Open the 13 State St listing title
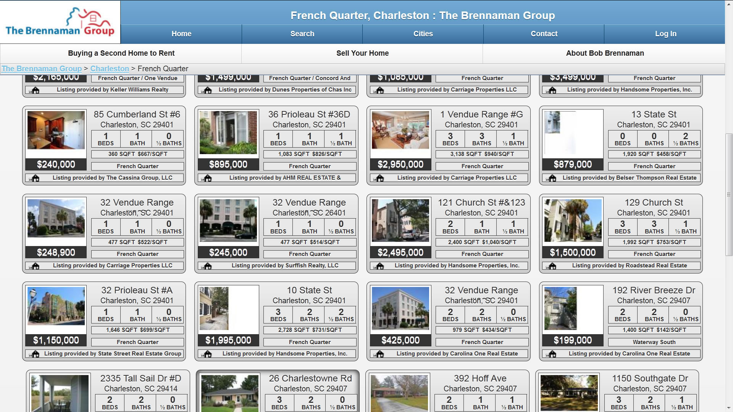Image resolution: width=733 pixels, height=412 pixels. (654, 114)
